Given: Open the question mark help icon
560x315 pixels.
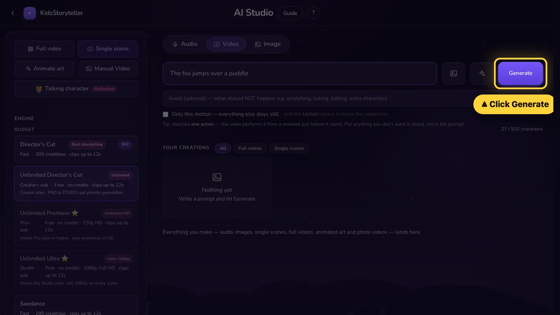Looking at the screenshot, I should pyautogui.click(x=313, y=13).
